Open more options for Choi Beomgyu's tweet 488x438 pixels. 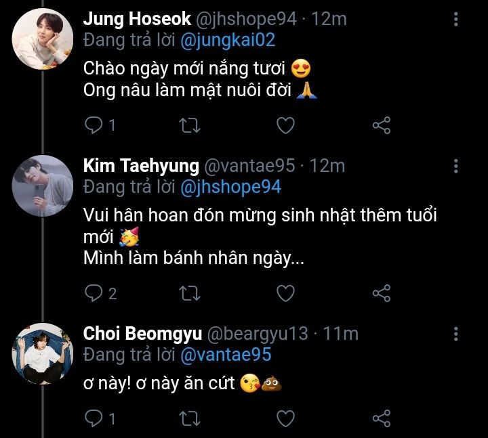coord(456,334)
